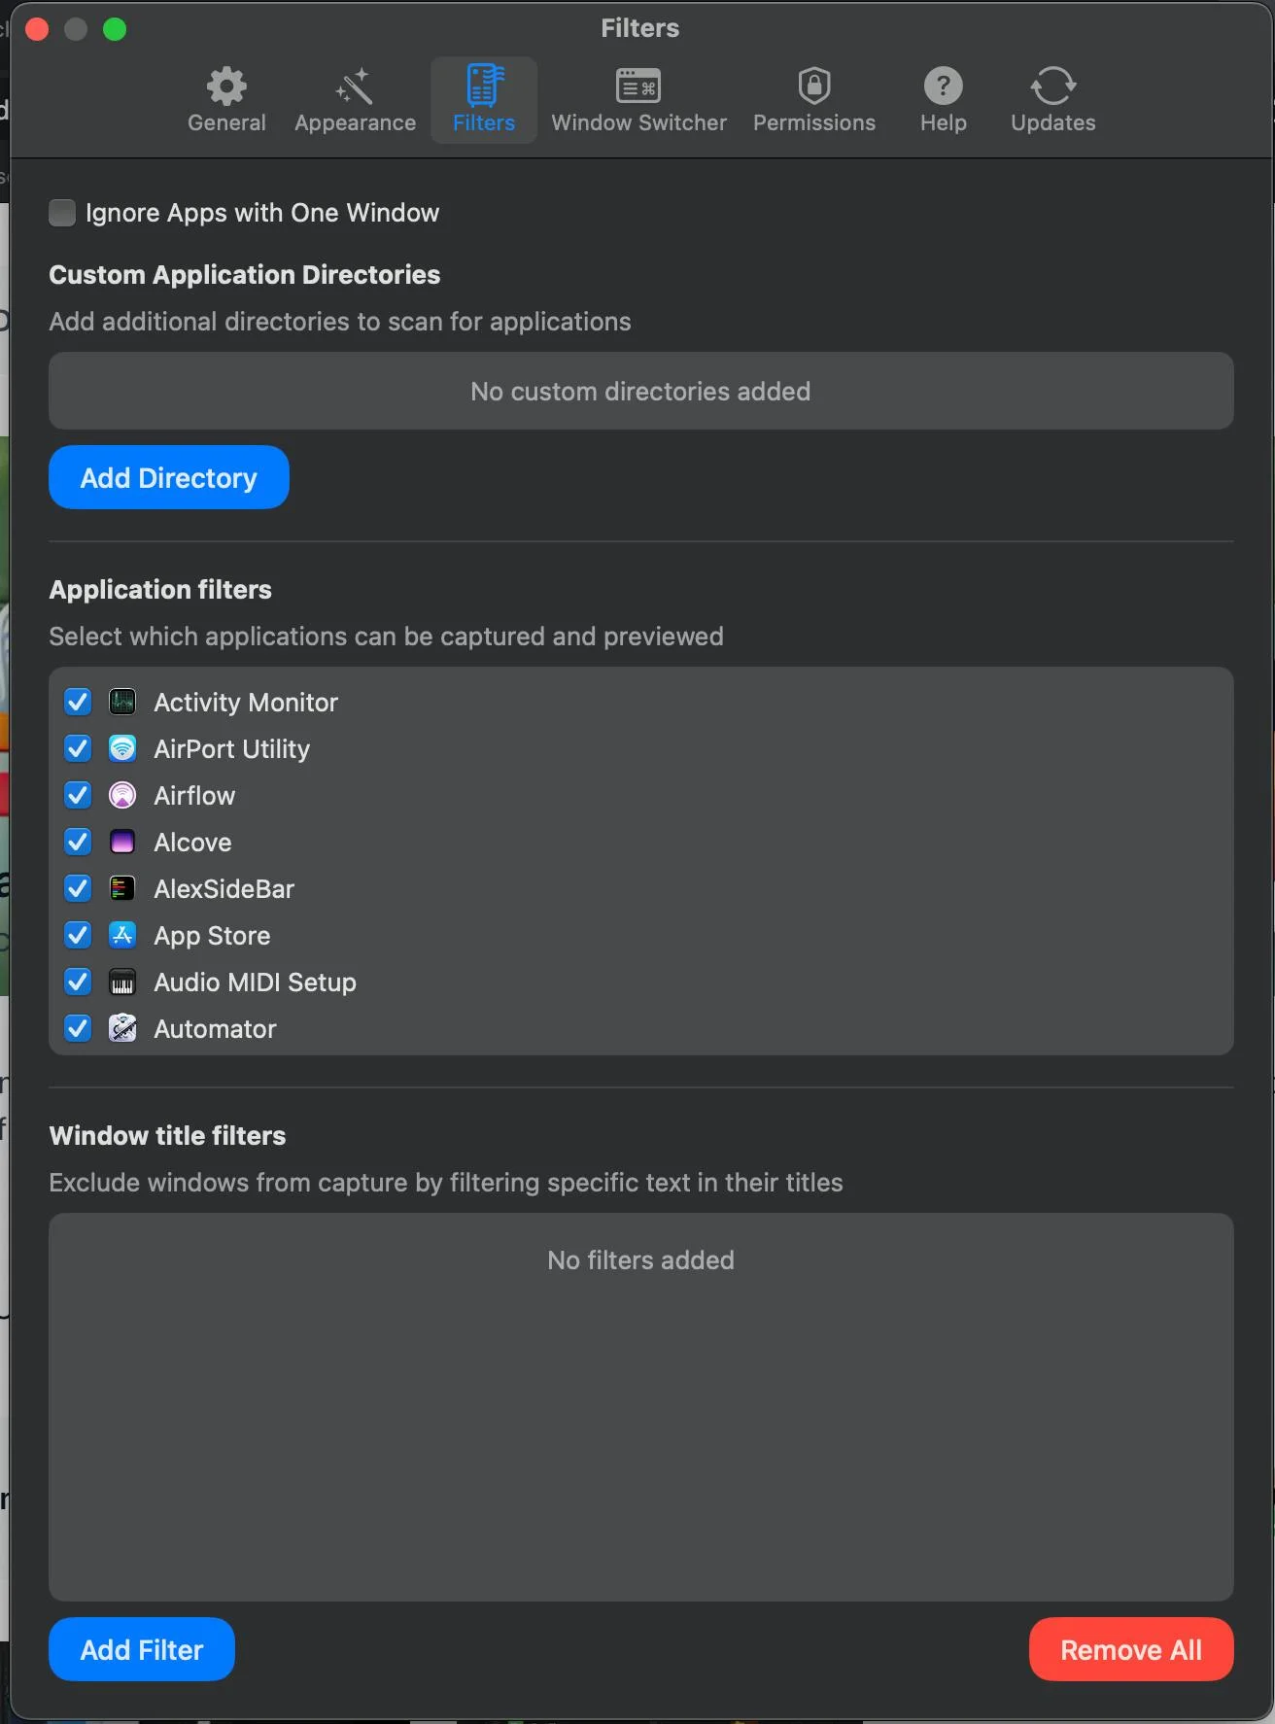Click the Automator robot icon
The width and height of the screenshot is (1275, 1724).
(122, 1028)
